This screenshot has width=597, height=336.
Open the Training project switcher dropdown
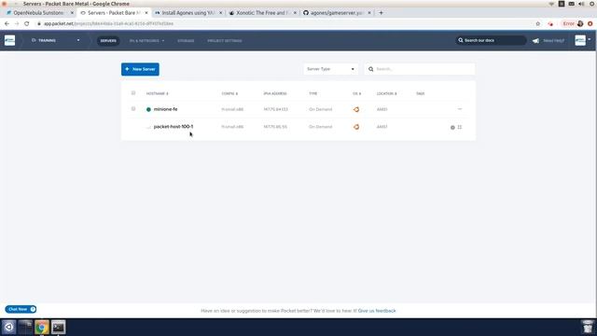point(56,40)
